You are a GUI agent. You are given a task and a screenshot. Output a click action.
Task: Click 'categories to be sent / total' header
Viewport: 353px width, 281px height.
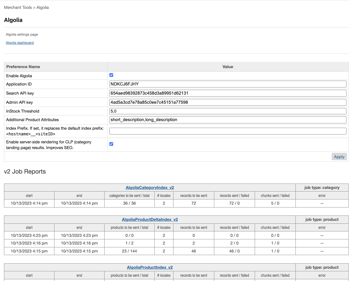[129, 196]
